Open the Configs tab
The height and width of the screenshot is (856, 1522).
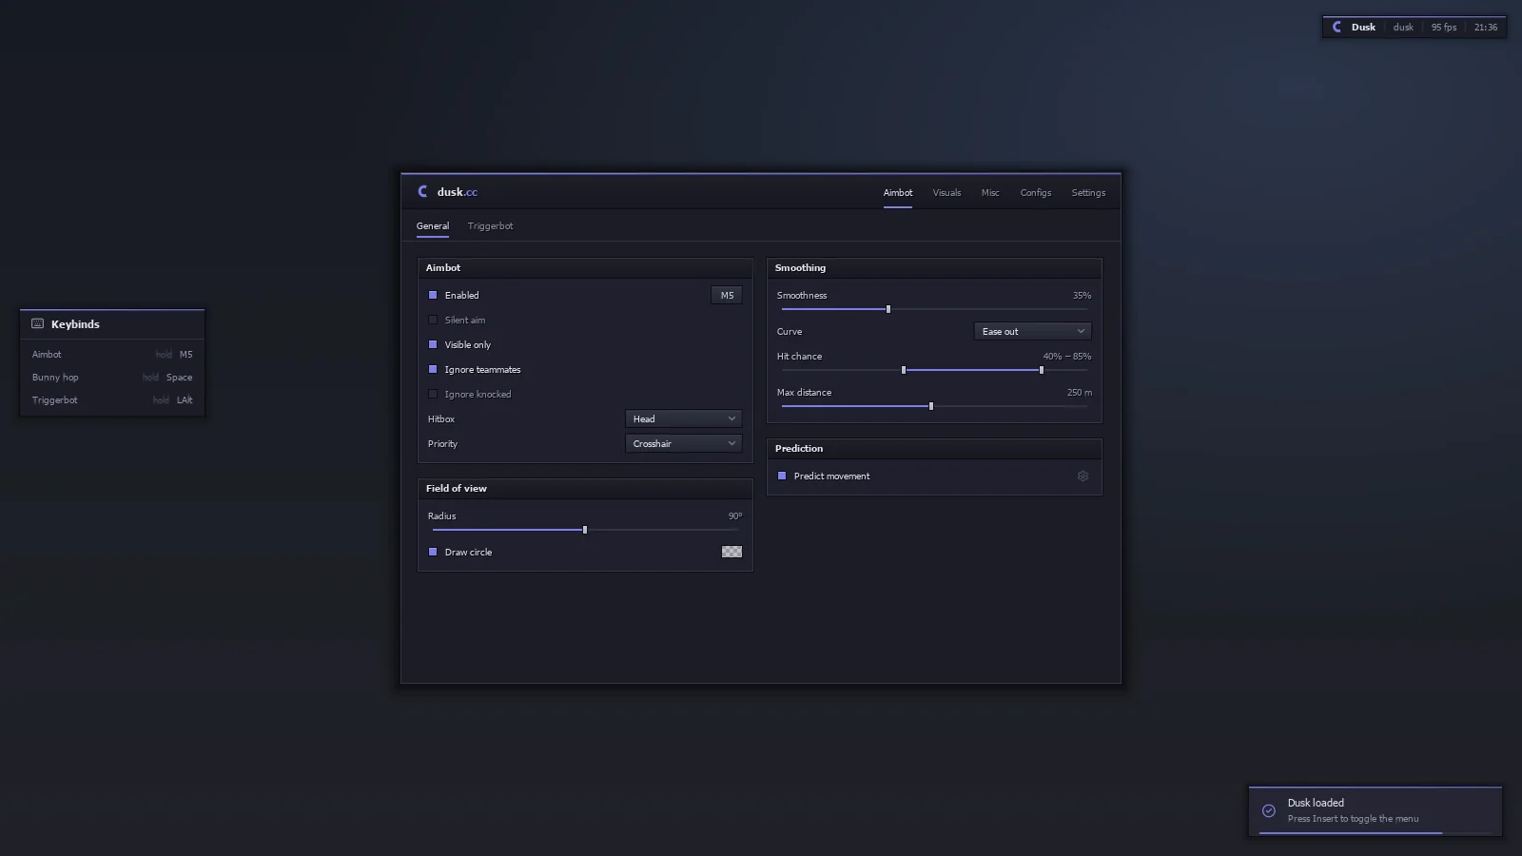pos(1036,193)
